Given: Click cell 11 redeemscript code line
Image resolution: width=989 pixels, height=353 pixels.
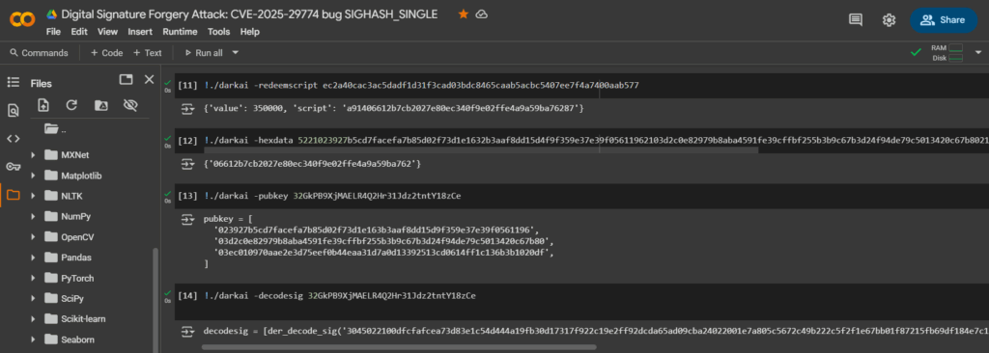Looking at the screenshot, I should 422,85.
